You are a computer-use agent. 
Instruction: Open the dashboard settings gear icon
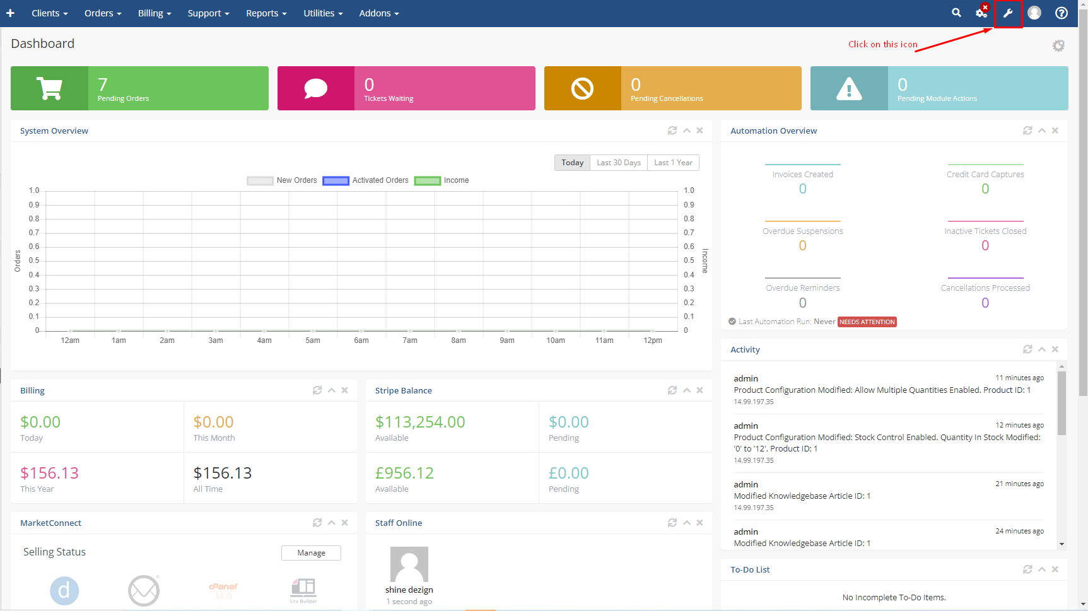tap(1058, 45)
